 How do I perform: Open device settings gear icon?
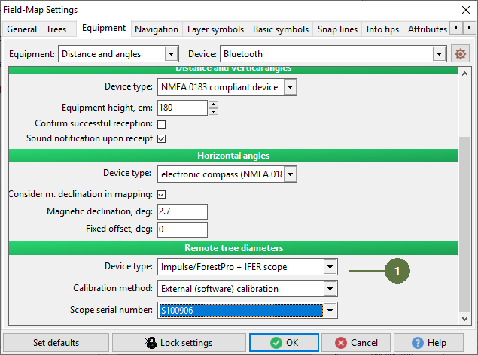coord(460,54)
